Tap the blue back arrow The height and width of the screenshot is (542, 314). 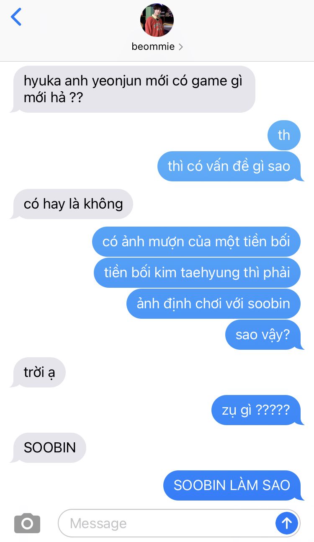(16, 17)
